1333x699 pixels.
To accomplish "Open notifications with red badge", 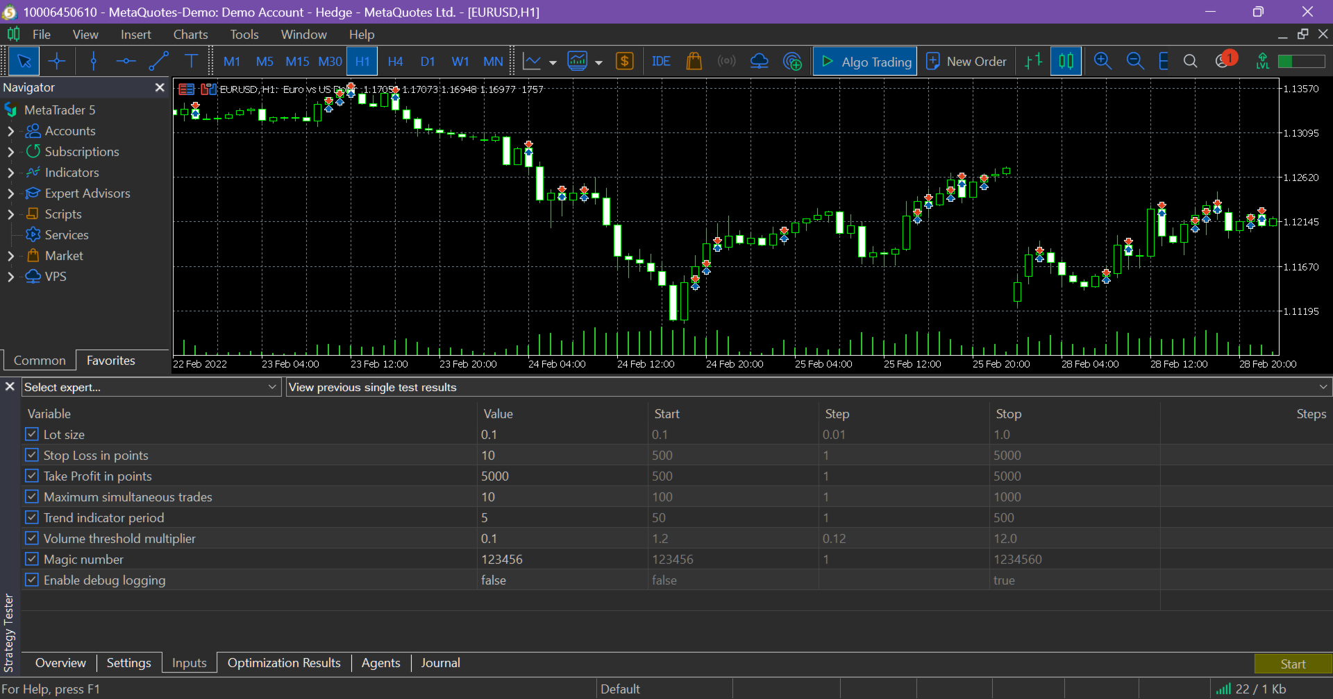I will click(x=1225, y=60).
